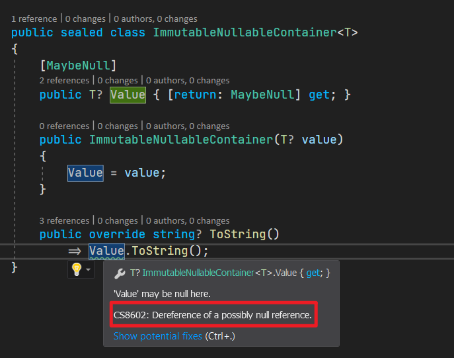
Task: Click the wrench icon in the tooltip
Action: tap(120, 273)
